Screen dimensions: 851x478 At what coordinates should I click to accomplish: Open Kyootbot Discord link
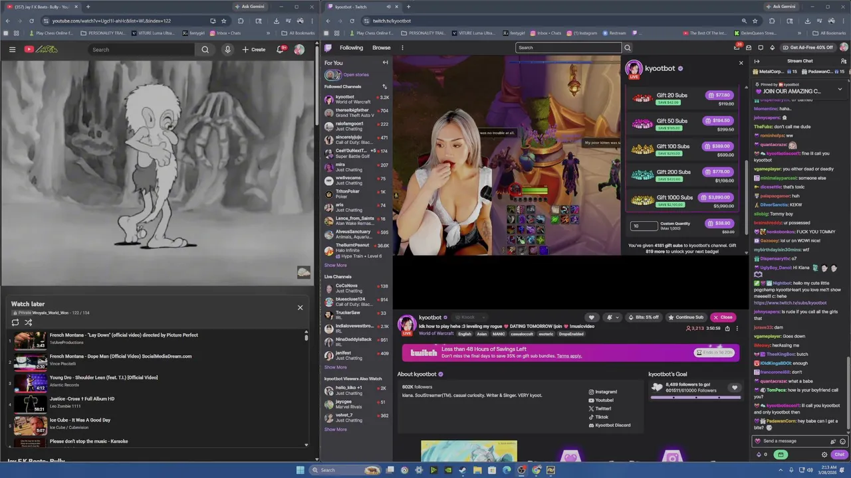[x=610, y=425]
